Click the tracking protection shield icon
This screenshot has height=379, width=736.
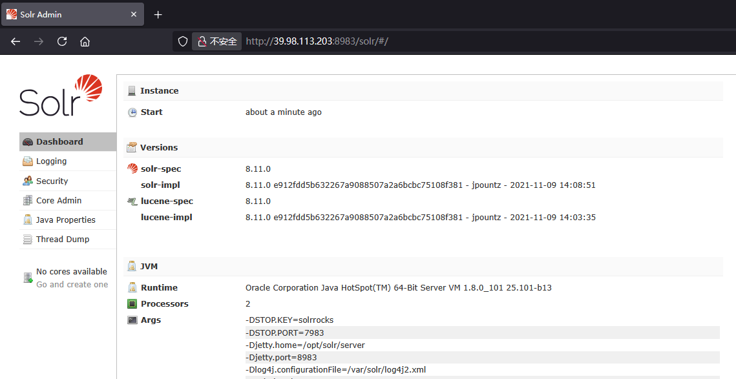pos(183,41)
